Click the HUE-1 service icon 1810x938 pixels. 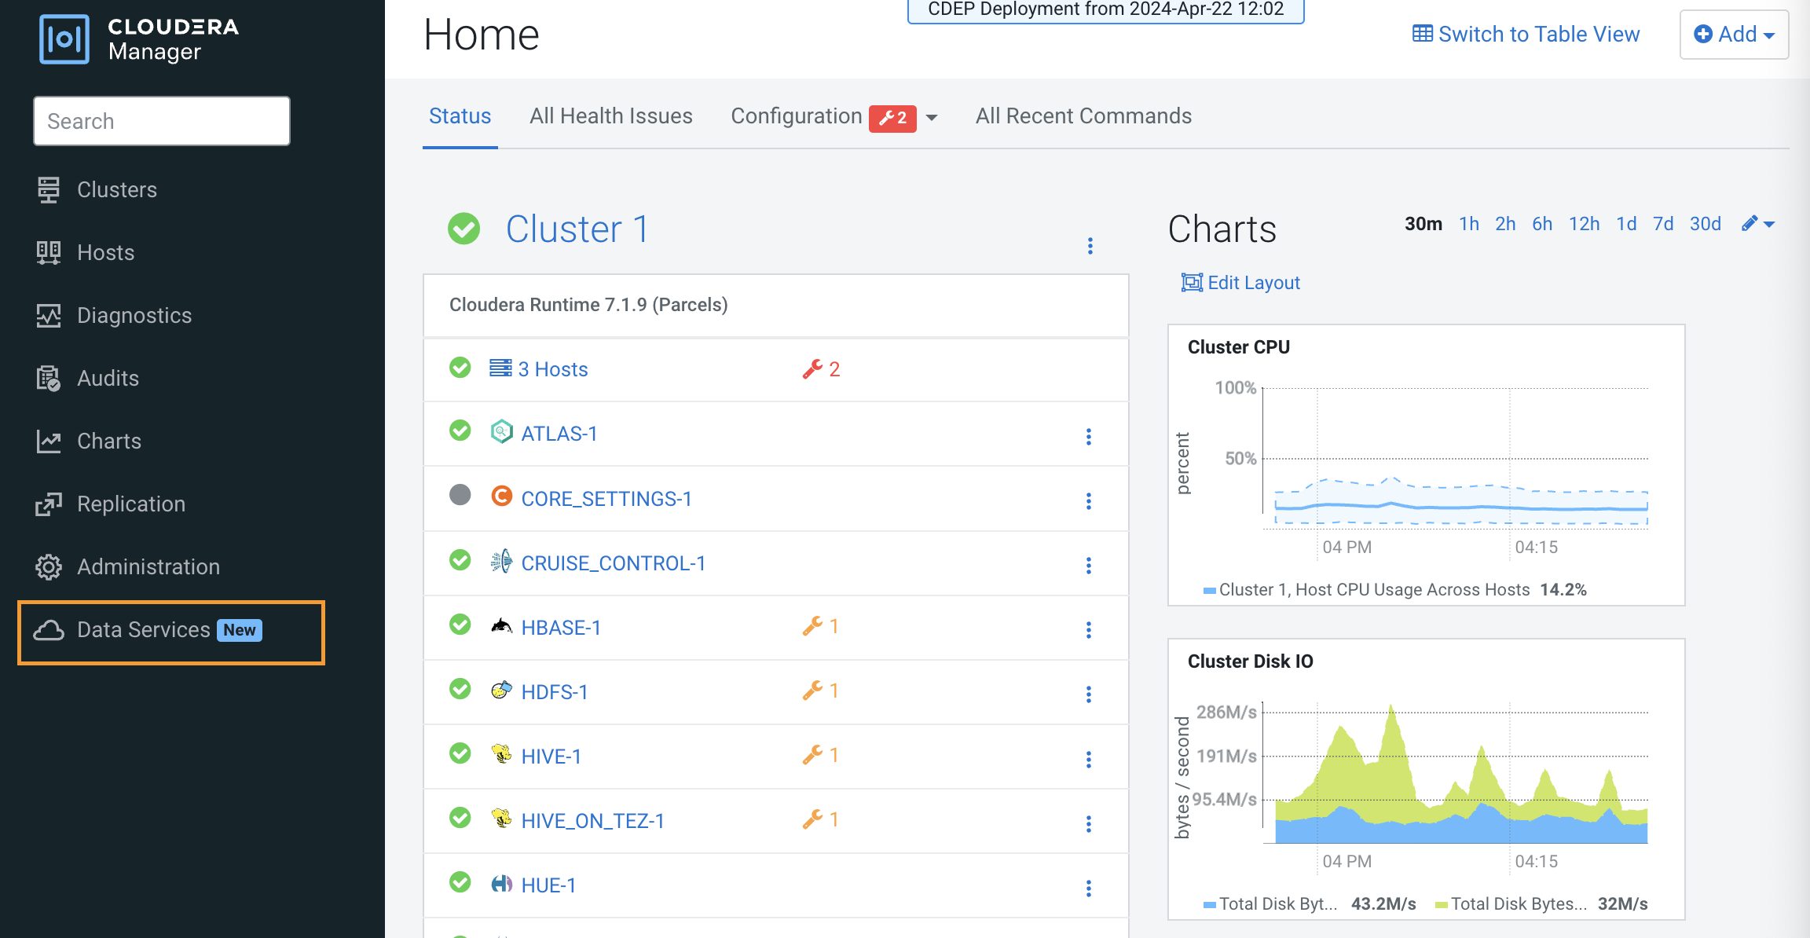501,884
